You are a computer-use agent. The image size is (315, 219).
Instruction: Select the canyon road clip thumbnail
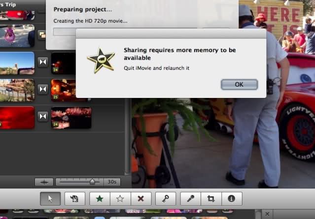click(17, 90)
